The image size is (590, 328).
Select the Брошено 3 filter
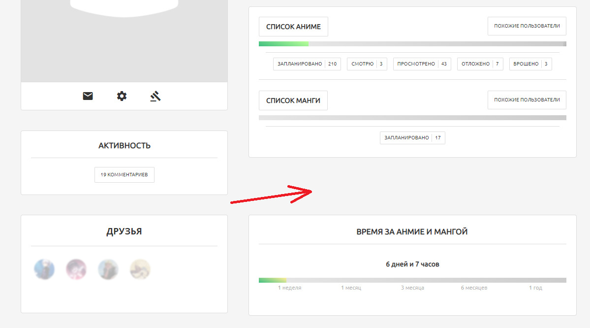click(530, 64)
